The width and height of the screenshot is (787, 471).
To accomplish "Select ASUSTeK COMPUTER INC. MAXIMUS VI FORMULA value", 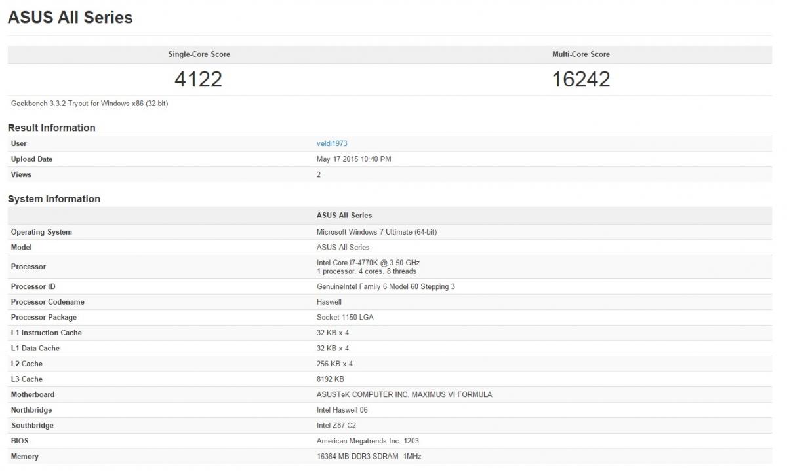I will tap(405, 394).
